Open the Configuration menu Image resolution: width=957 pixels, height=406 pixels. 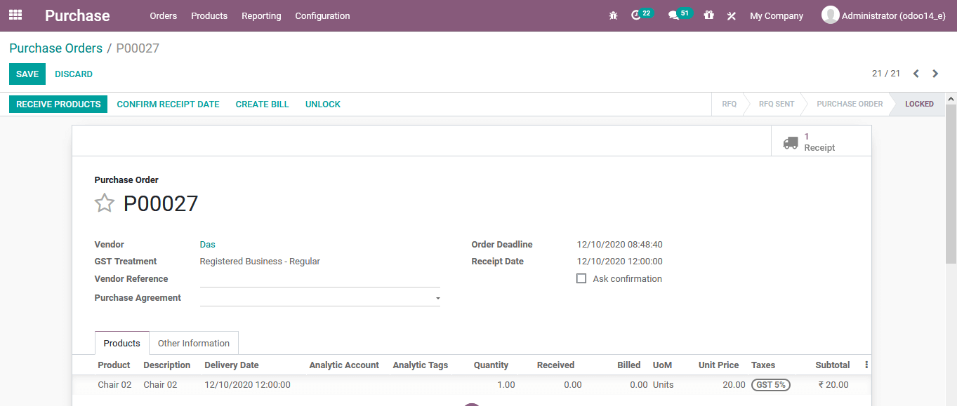pyautogui.click(x=322, y=15)
